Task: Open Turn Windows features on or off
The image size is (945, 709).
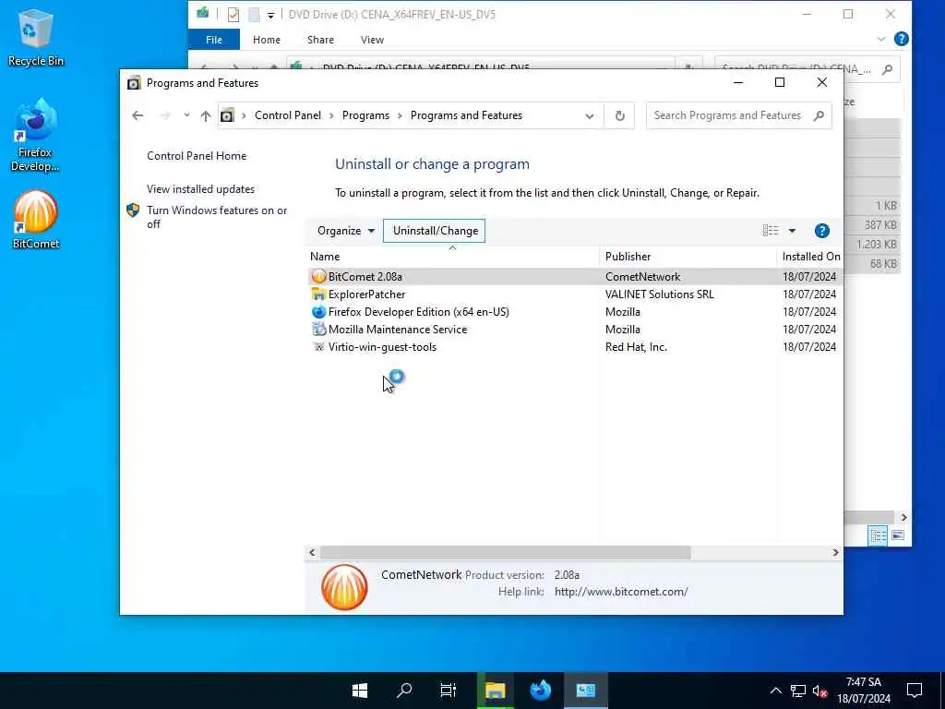Action: (x=217, y=217)
